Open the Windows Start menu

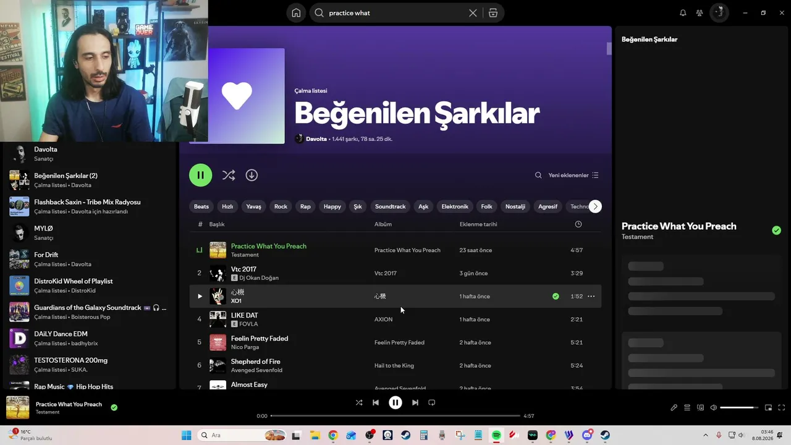(186, 435)
